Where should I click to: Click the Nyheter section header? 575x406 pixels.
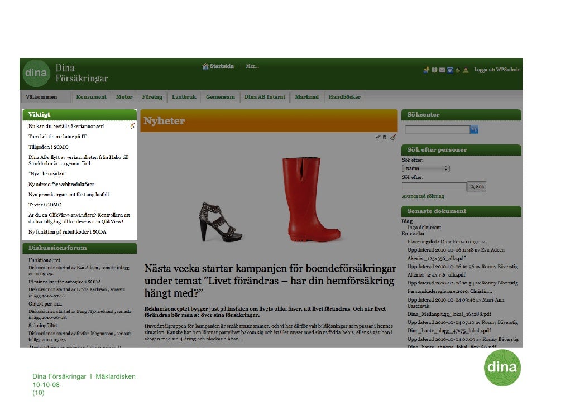coord(269,120)
